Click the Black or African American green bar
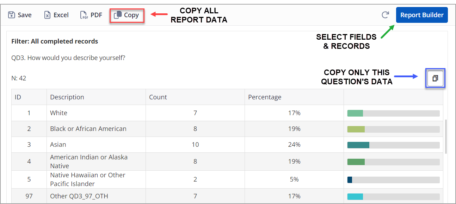This screenshot has width=456, height=204. 356,129
